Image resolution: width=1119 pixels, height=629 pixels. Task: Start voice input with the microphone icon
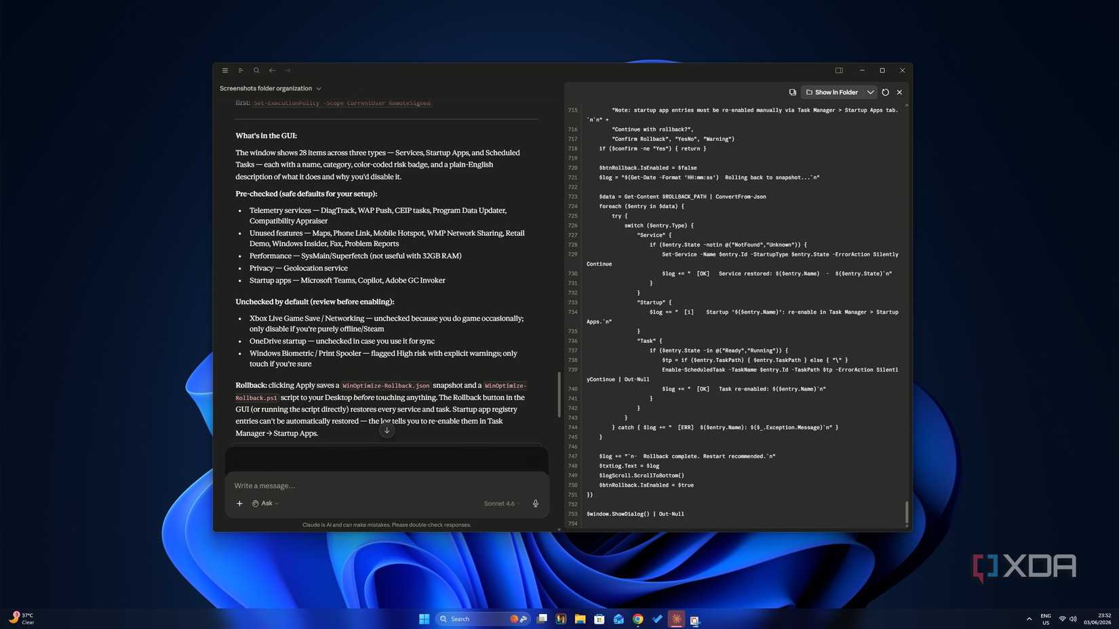coord(536,504)
